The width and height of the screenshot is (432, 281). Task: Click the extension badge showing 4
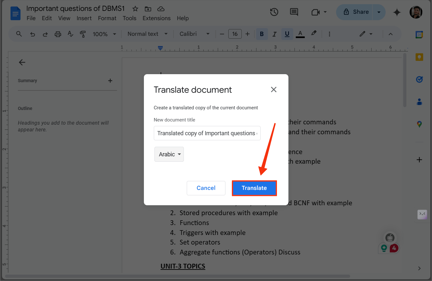tap(394, 248)
